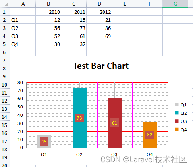Select column F header
This screenshot has width=193, height=167.
[150, 4]
